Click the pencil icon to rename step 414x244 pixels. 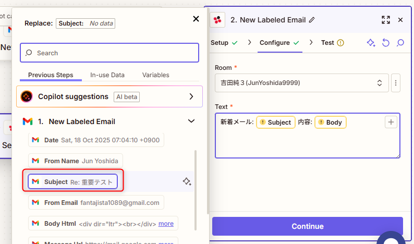[312, 20]
